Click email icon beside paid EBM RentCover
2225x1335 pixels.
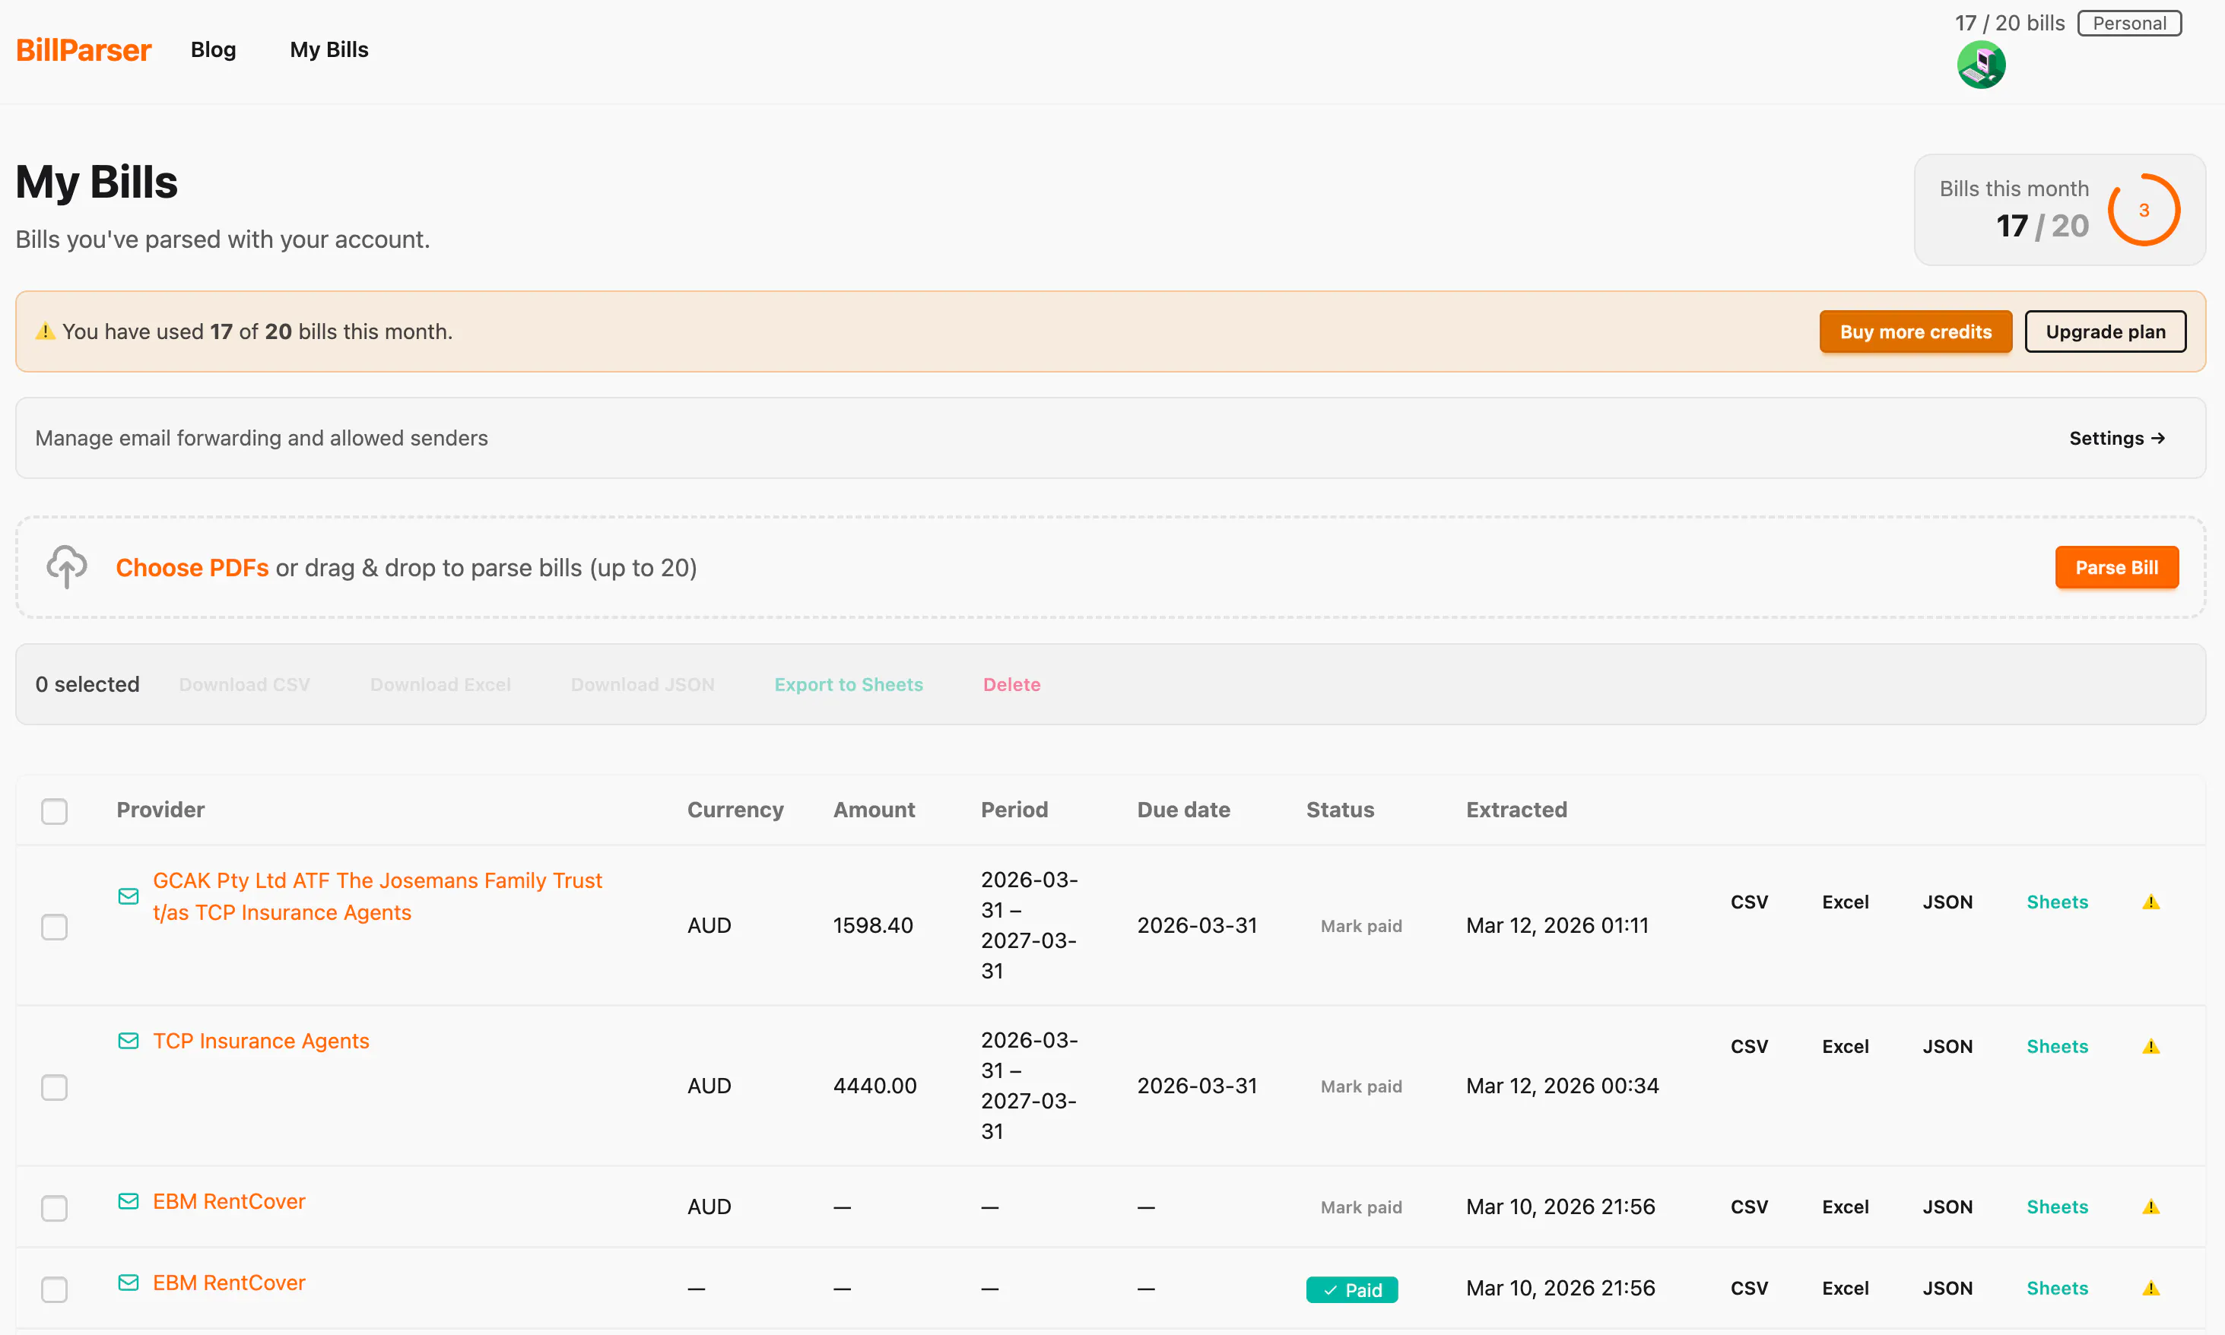[x=129, y=1282]
